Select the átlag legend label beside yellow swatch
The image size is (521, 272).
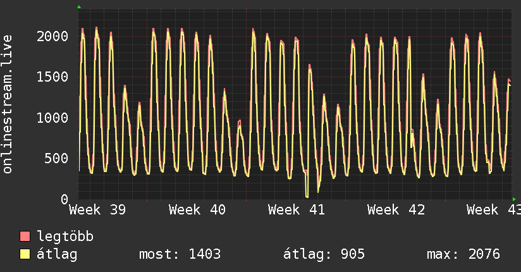(57, 254)
